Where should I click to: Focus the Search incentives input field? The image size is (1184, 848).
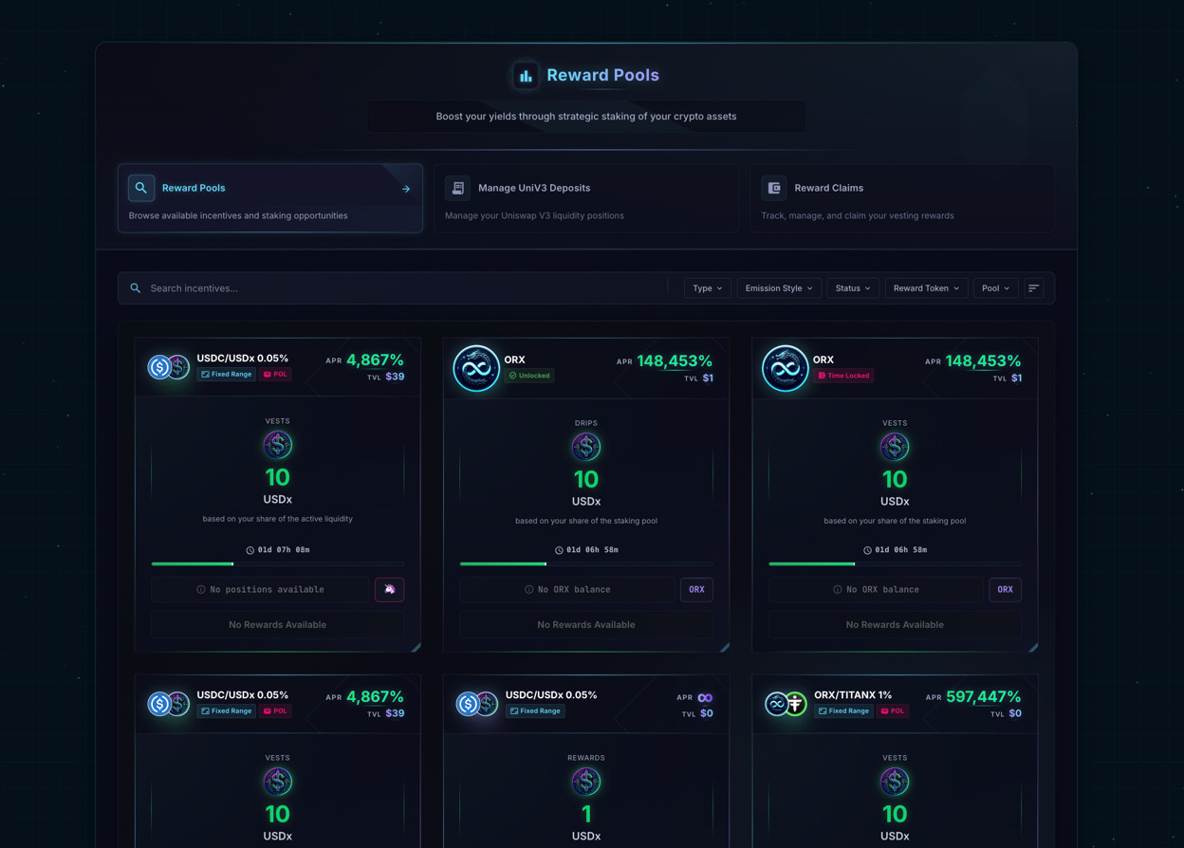click(398, 288)
